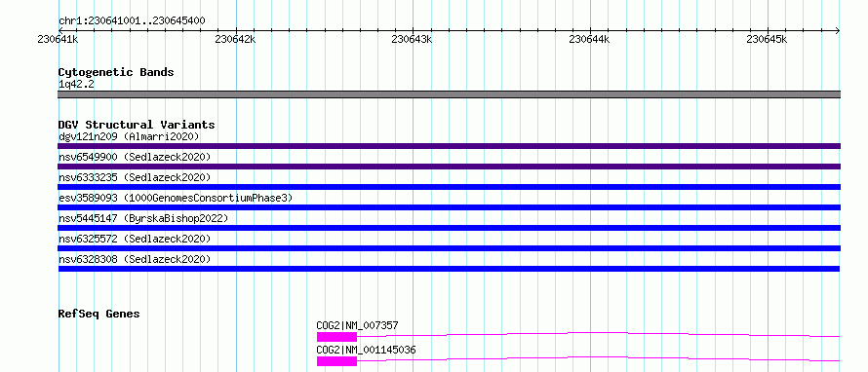Select the blue nsv6328308 variant bar
Viewport: 868px width, 372px height.
[449, 269]
